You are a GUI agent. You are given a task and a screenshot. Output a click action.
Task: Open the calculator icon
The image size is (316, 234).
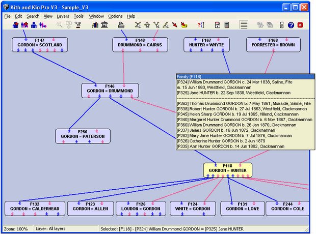point(227,25)
